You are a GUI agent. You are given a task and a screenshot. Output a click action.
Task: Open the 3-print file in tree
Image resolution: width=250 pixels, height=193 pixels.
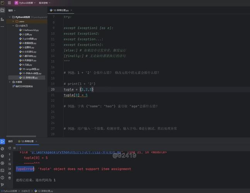pyautogui.click(x=28, y=39)
